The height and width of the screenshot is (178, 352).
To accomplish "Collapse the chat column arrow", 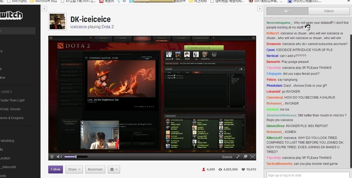I will click(x=260, y=8).
